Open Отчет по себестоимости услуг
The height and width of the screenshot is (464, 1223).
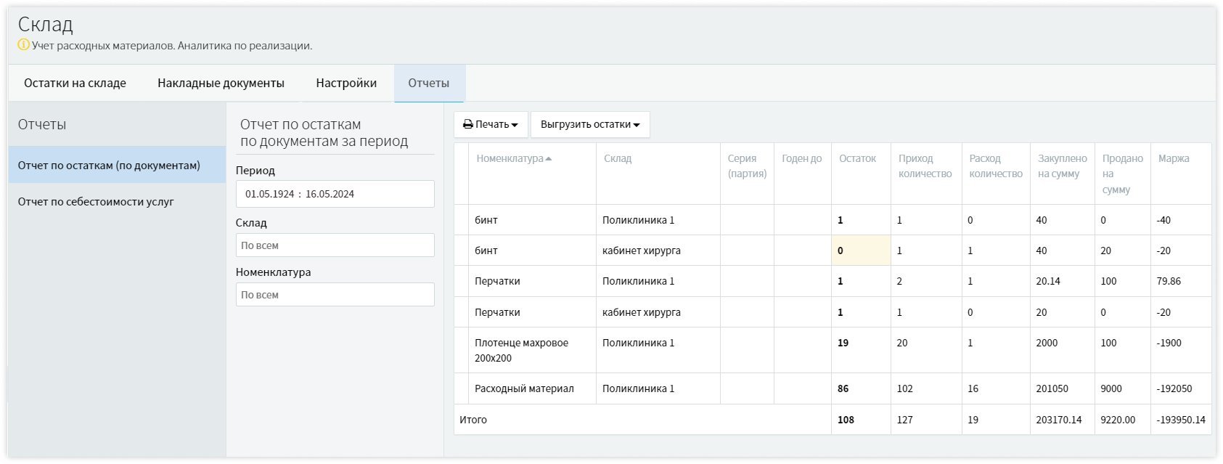click(x=96, y=202)
